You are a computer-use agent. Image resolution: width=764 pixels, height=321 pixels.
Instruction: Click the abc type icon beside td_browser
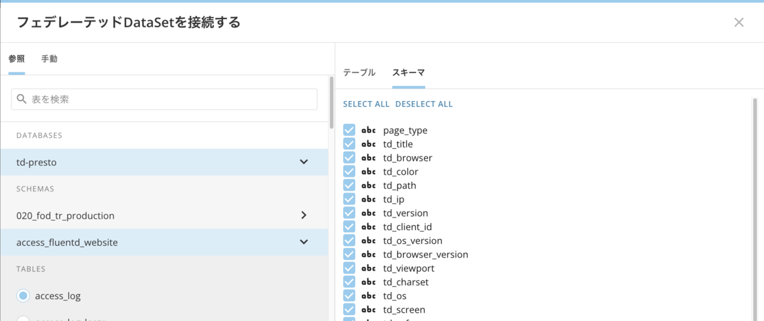coord(369,158)
